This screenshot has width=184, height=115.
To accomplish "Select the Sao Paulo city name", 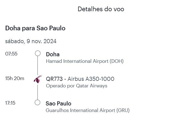I will pyautogui.click(x=59, y=104).
